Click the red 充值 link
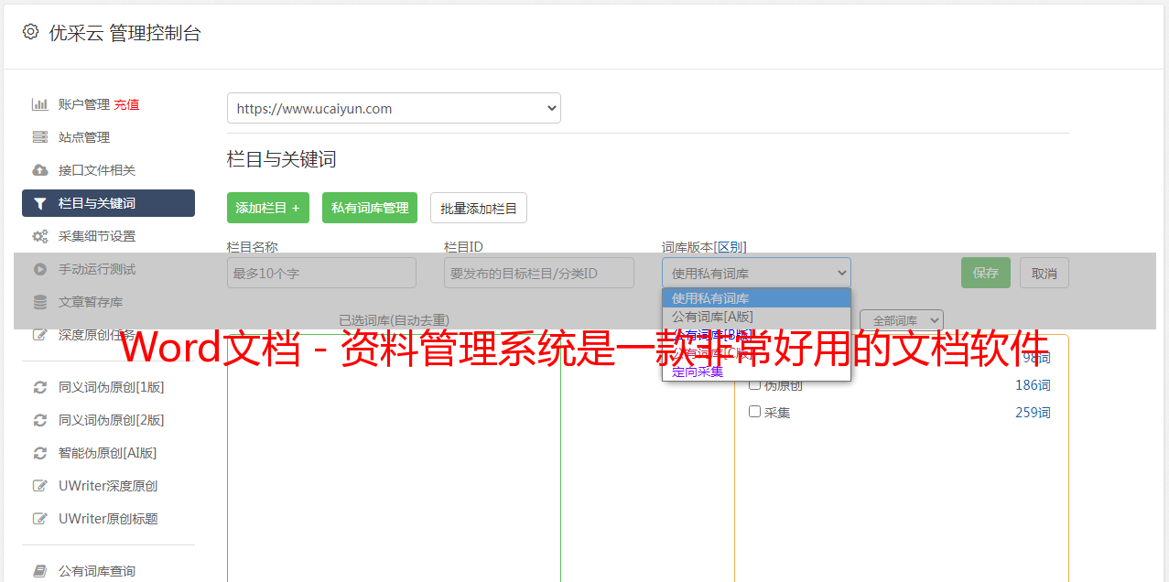1169x582 pixels. (126, 104)
